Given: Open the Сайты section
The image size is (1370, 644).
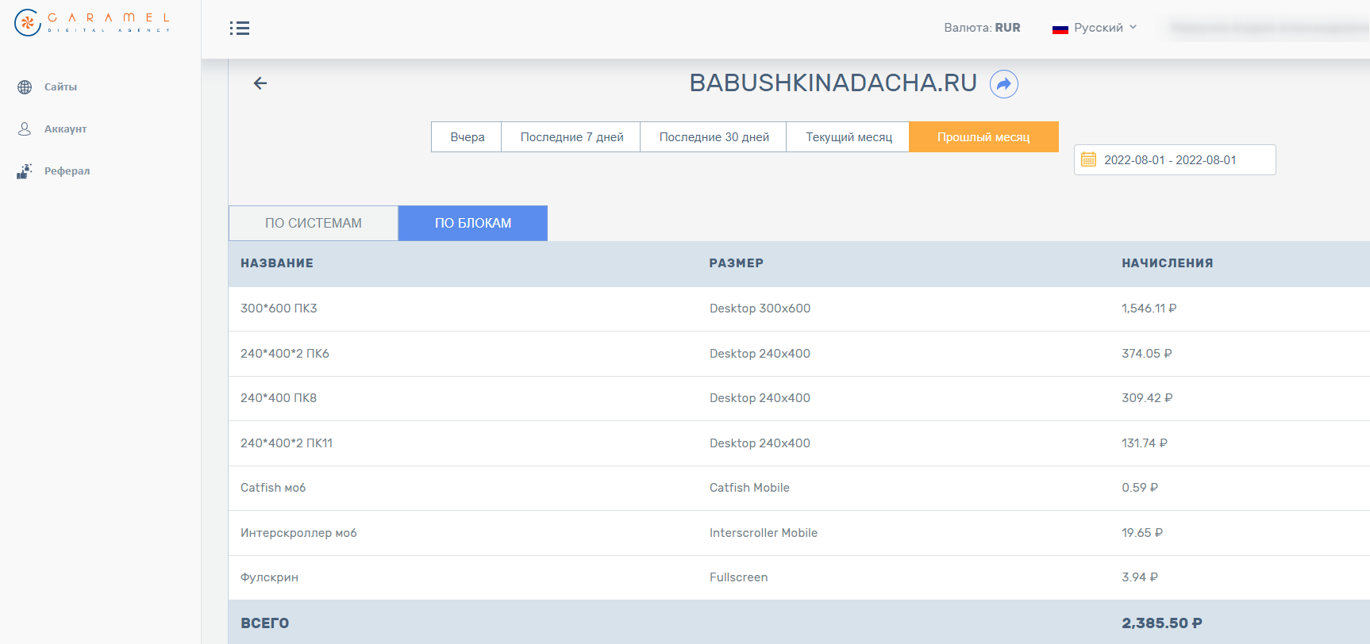Looking at the screenshot, I should click(x=60, y=87).
